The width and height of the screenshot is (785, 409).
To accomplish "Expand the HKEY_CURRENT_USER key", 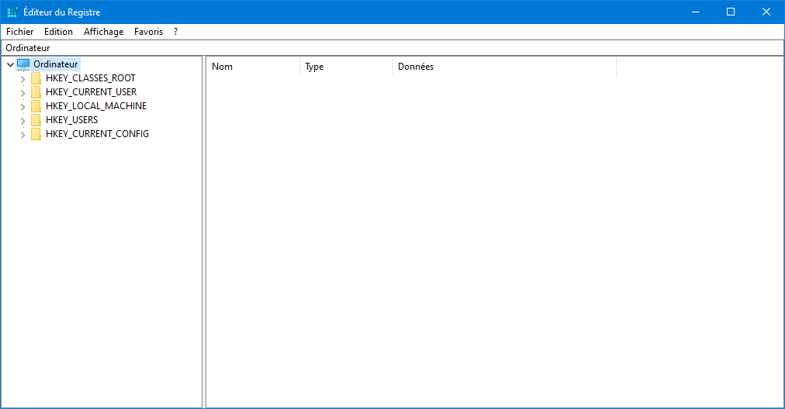I will [22, 93].
